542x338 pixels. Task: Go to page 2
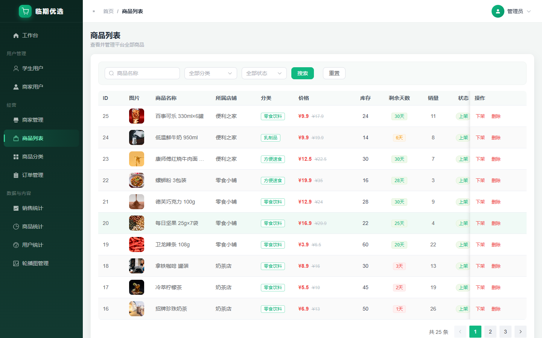[x=490, y=332]
